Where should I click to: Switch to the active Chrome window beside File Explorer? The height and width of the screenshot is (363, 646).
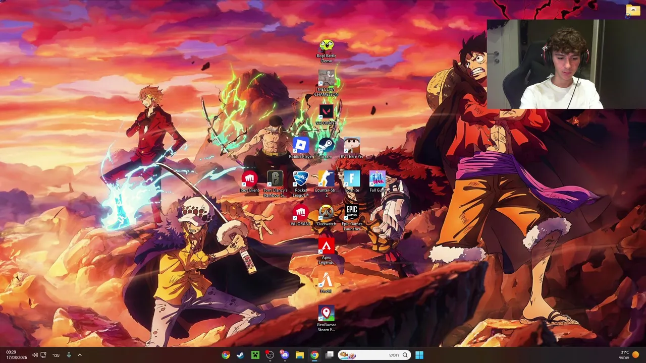coord(314,355)
